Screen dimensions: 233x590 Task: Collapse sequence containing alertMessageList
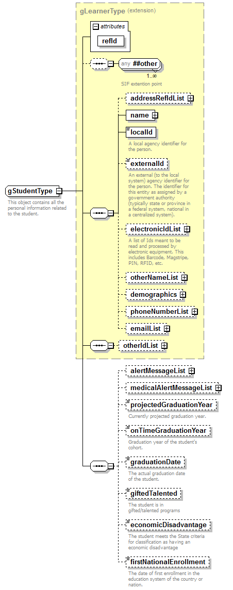pos(111,466)
